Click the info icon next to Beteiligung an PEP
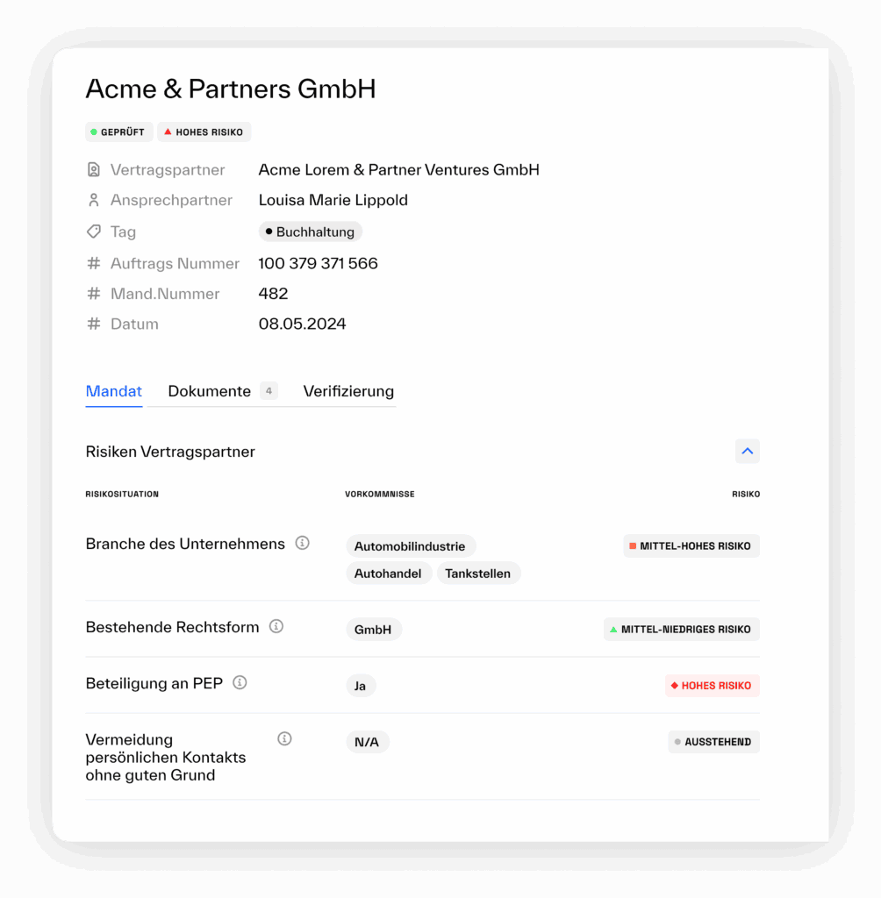 coord(239,682)
